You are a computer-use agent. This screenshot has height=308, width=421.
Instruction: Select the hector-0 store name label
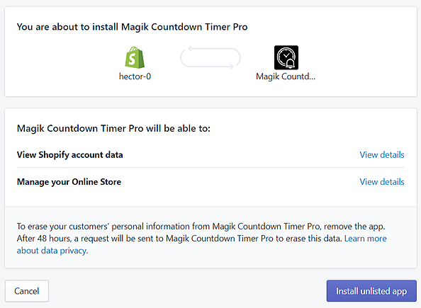point(135,76)
